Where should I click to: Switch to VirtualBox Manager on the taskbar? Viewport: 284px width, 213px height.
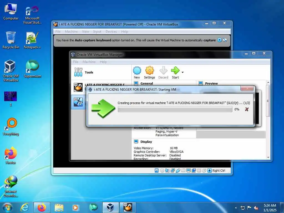[x=110, y=207]
